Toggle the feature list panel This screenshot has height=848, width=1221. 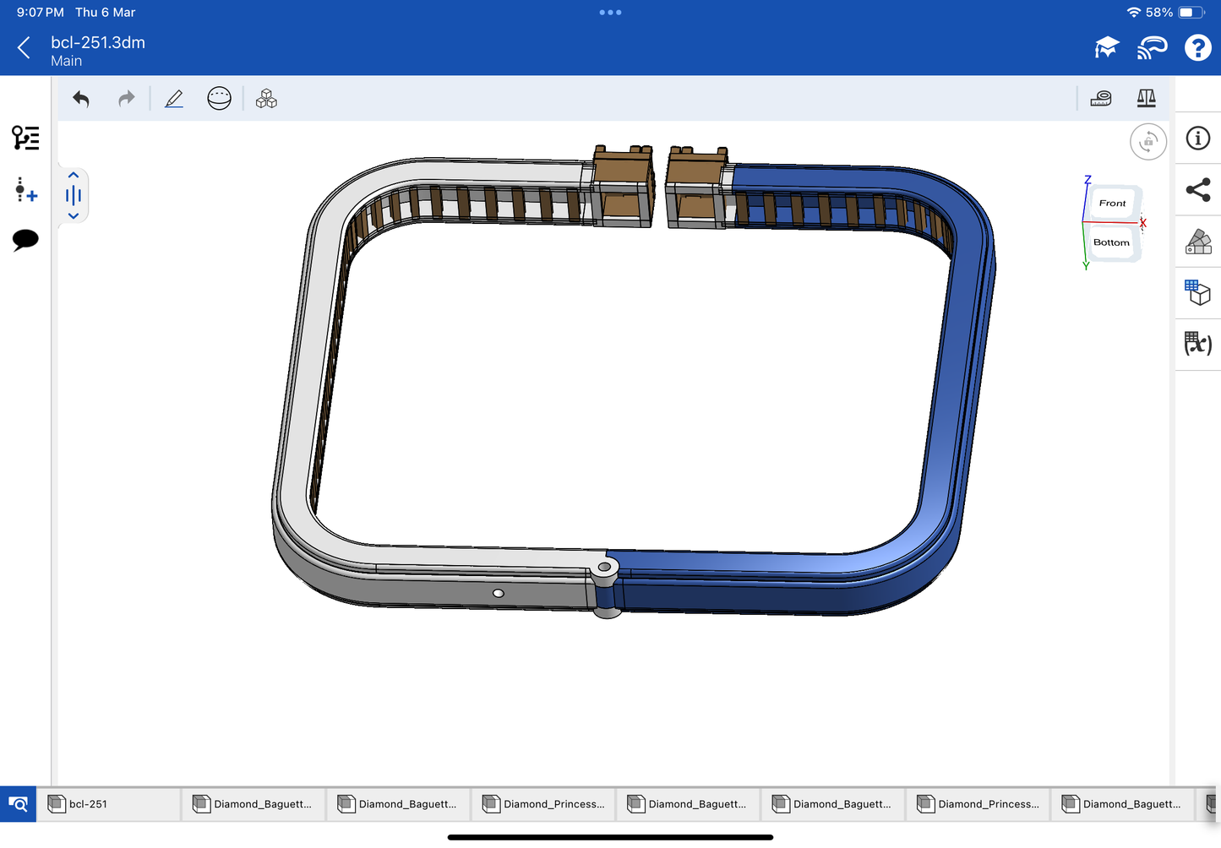tap(25, 138)
